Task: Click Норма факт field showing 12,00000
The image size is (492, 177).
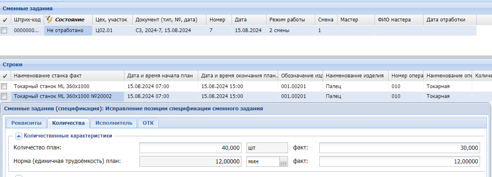Action: (x=399, y=162)
